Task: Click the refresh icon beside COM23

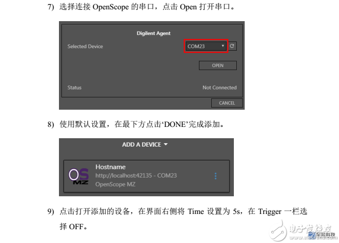Action: tap(232, 46)
